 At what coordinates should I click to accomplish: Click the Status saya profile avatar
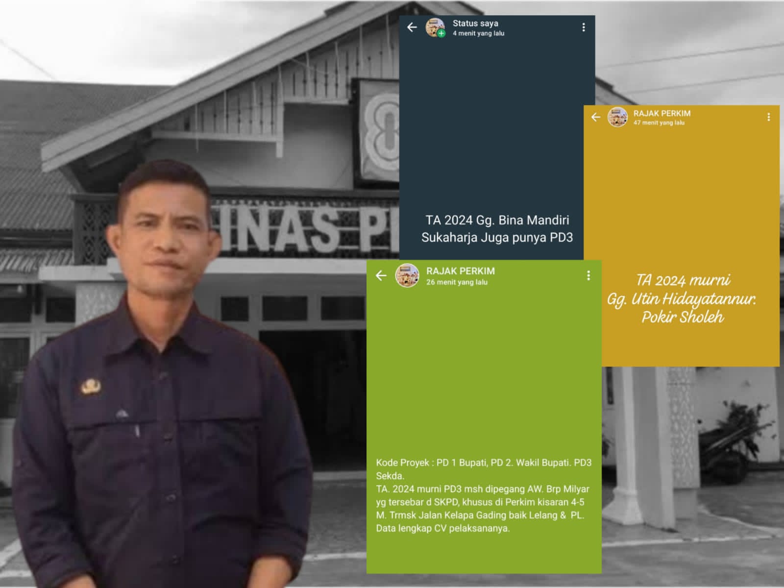pos(434,27)
